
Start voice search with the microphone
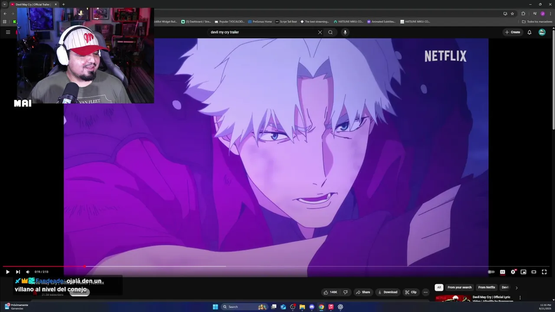(345, 32)
